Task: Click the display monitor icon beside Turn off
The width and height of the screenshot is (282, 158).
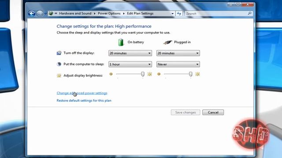Action: pos(59,53)
